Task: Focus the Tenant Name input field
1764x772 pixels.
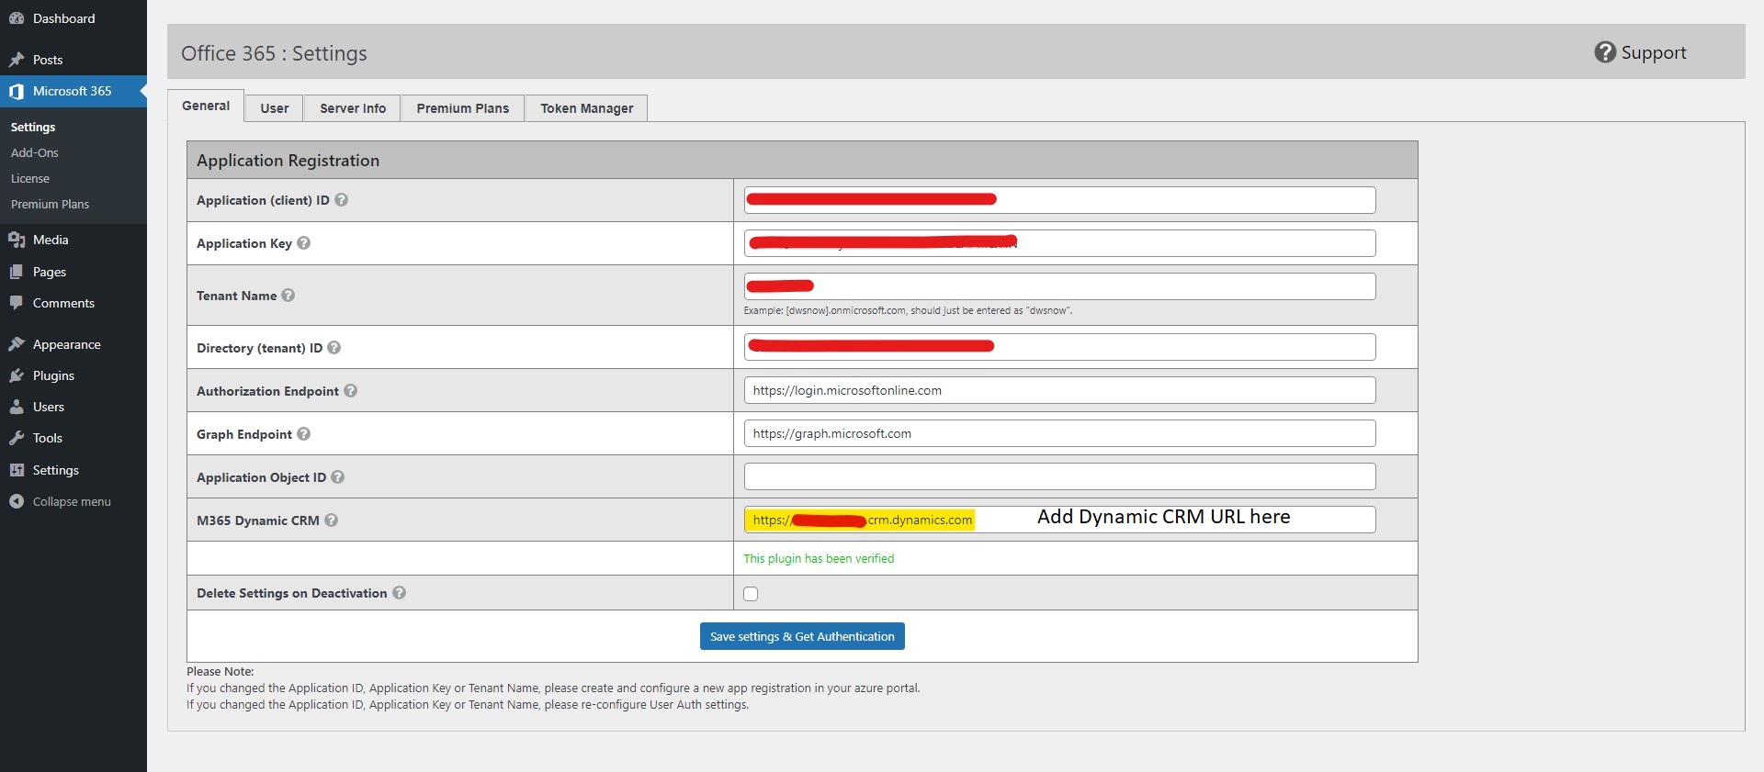Action: (1059, 286)
